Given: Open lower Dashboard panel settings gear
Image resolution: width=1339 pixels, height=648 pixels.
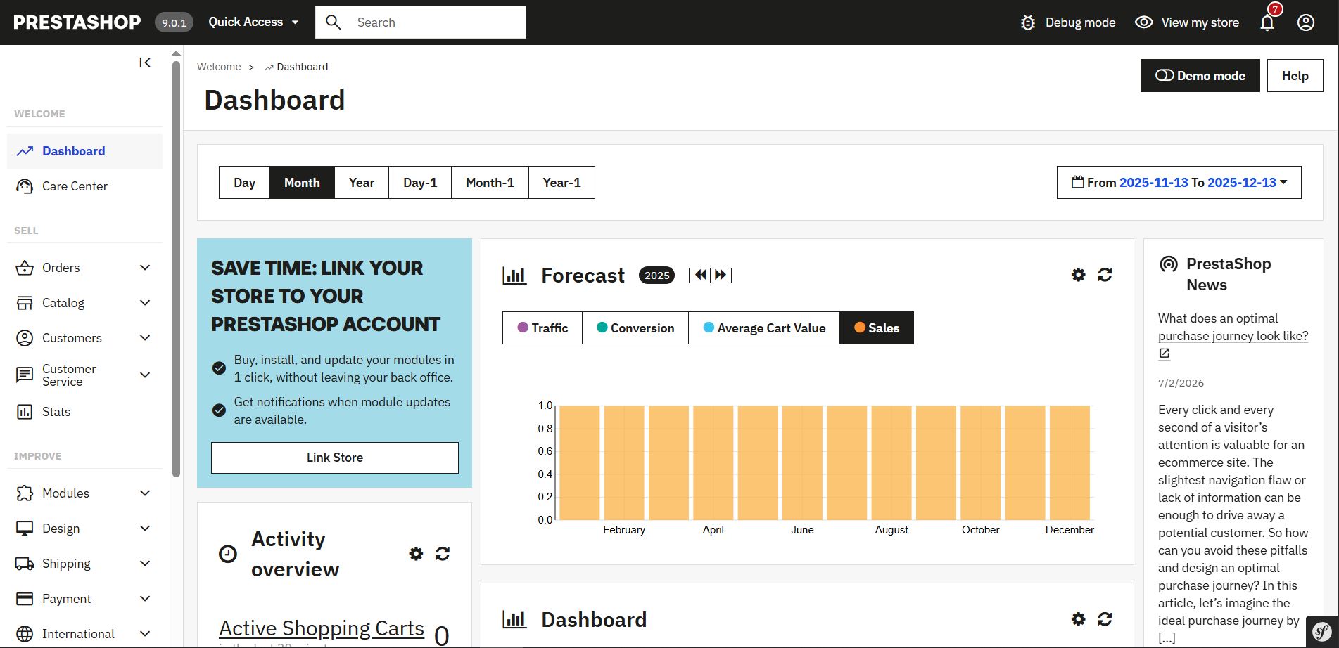Looking at the screenshot, I should pyautogui.click(x=1078, y=619).
